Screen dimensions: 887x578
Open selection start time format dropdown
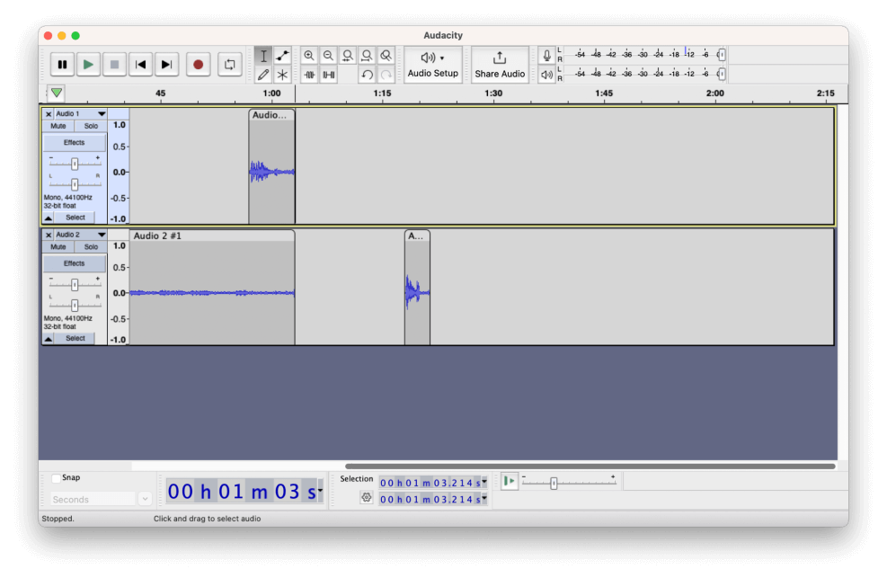(x=484, y=483)
